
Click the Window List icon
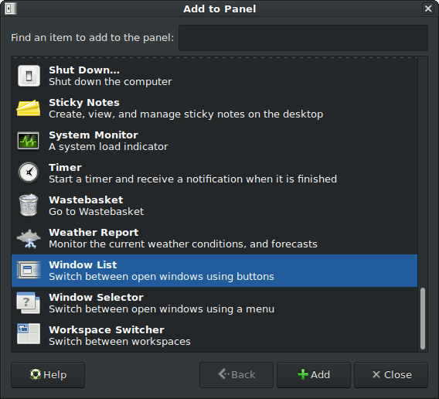pos(29,270)
